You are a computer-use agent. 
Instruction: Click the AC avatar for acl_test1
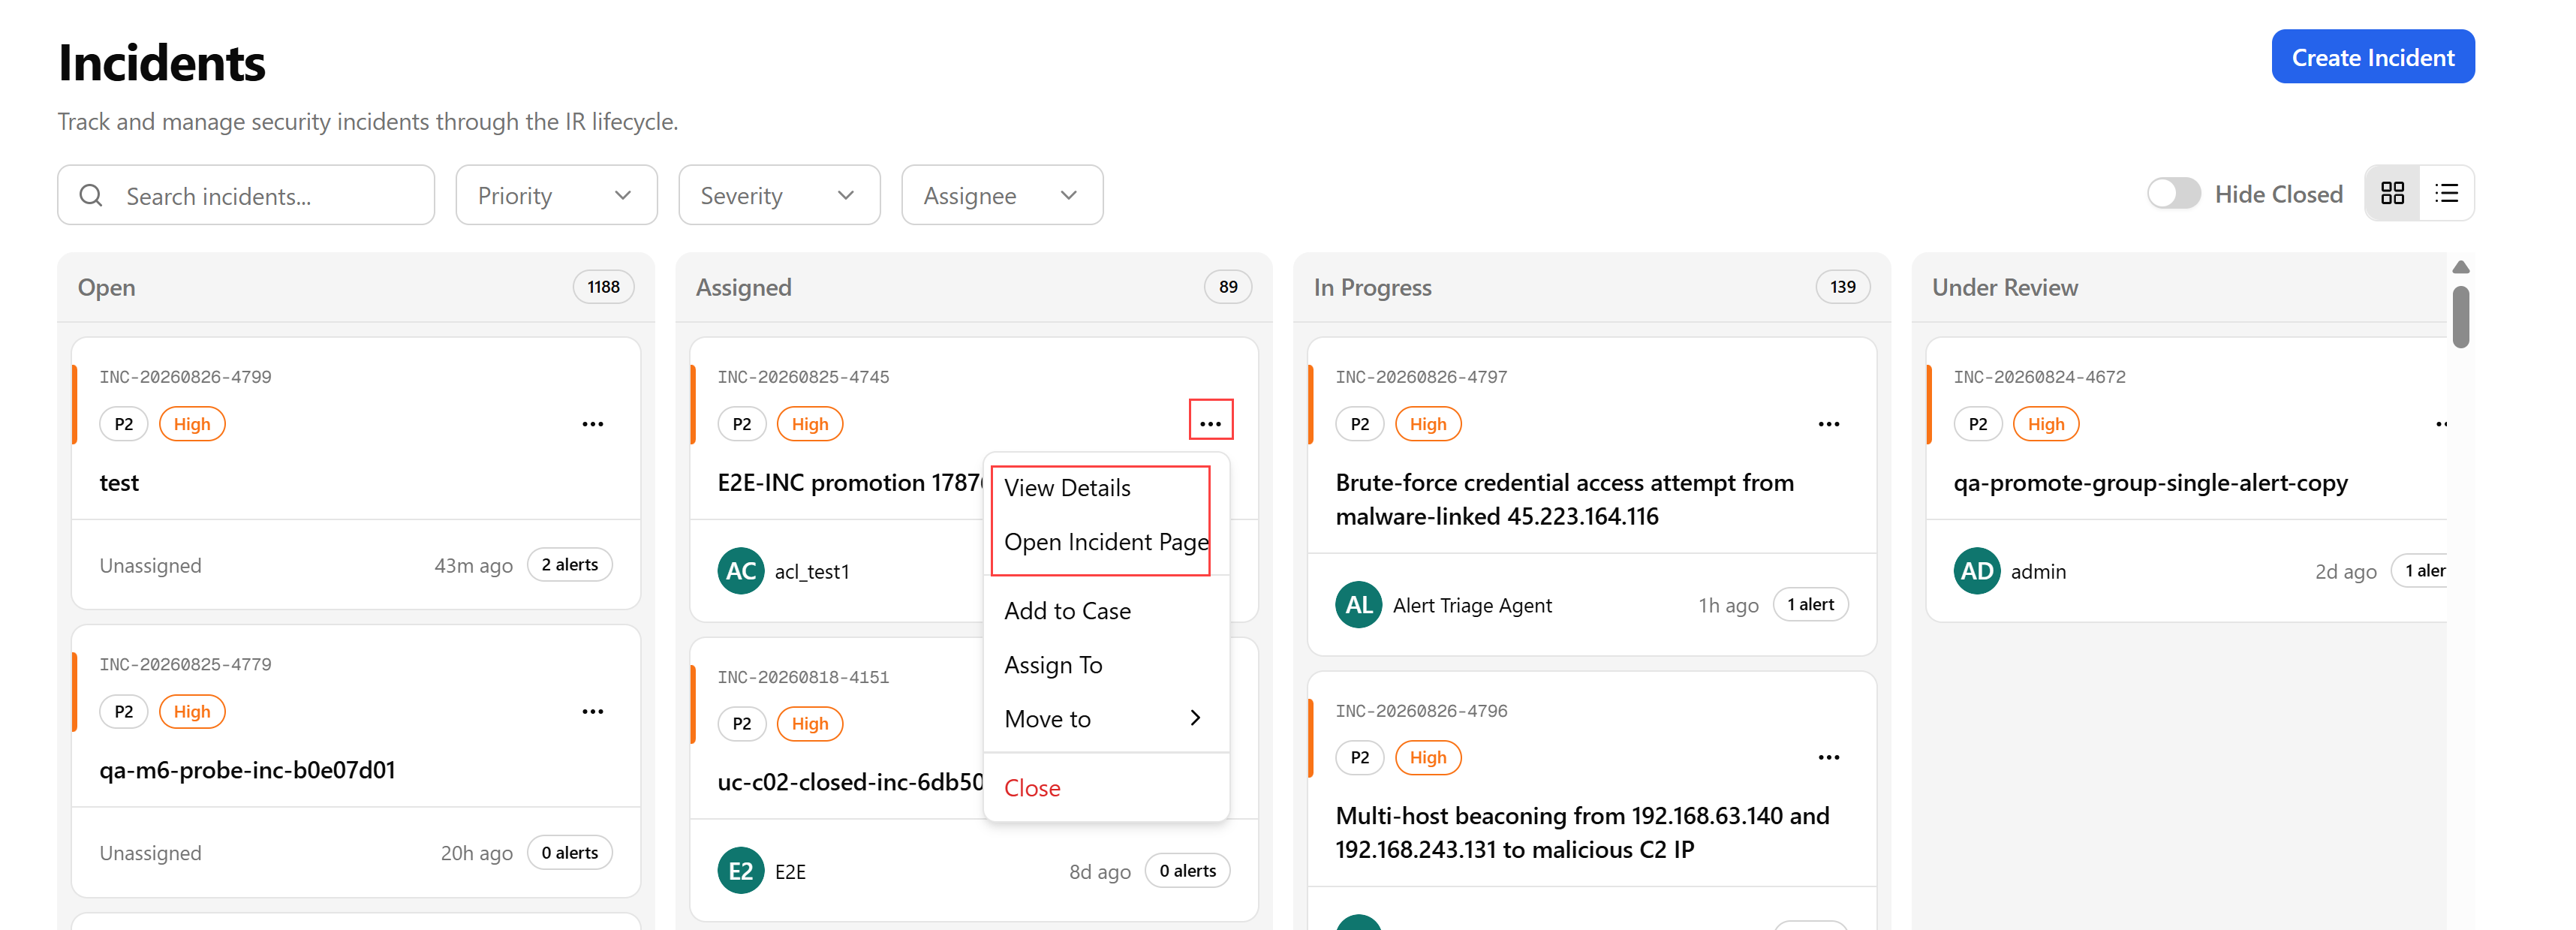[x=741, y=571]
